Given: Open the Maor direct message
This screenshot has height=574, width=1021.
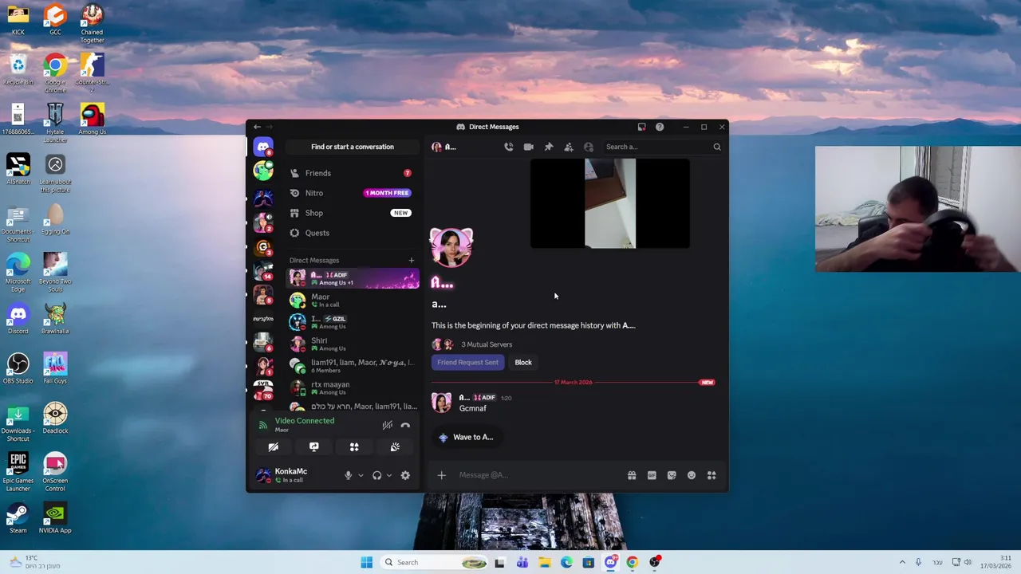Looking at the screenshot, I should [x=353, y=300].
